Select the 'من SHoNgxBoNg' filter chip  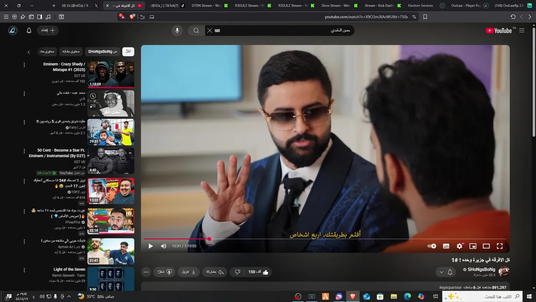pyautogui.click(x=103, y=52)
